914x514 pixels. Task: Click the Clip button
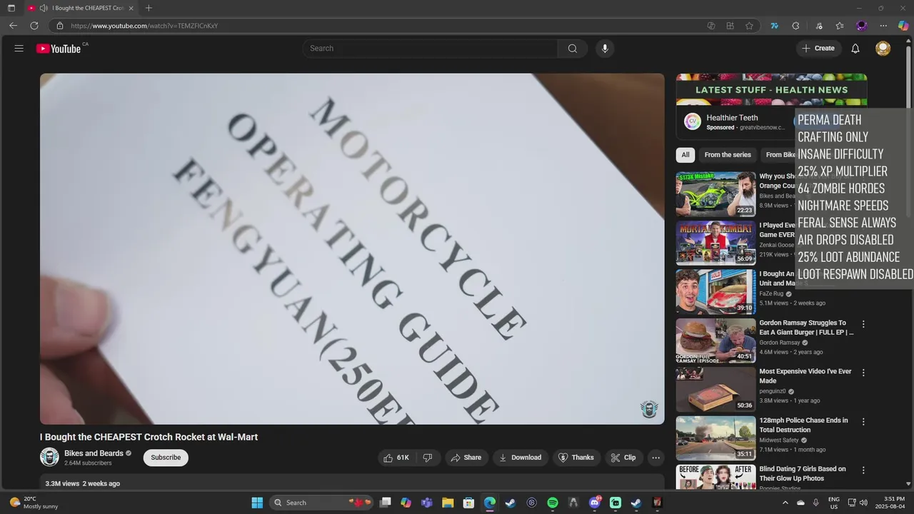623,458
